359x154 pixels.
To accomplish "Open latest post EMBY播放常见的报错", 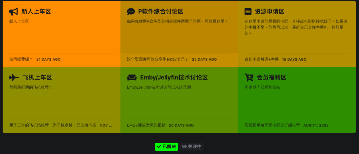I will coord(146,125).
